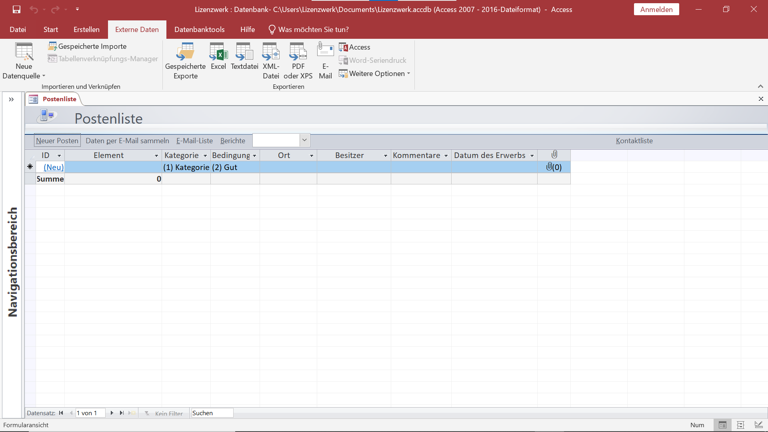
Task: Click the Summe row Element total cell
Action: click(113, 179)
